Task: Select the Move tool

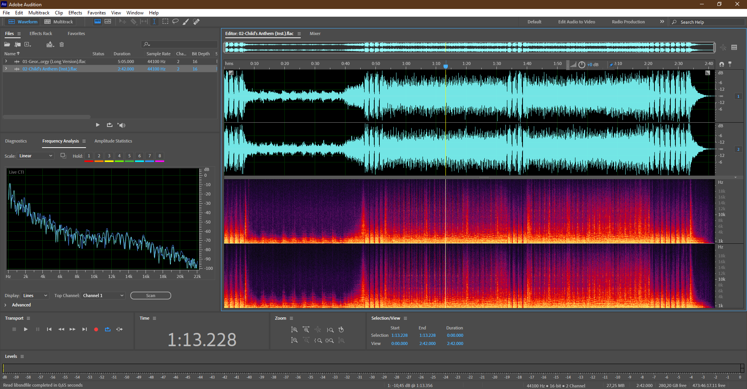Action: [x=123, y=22]
